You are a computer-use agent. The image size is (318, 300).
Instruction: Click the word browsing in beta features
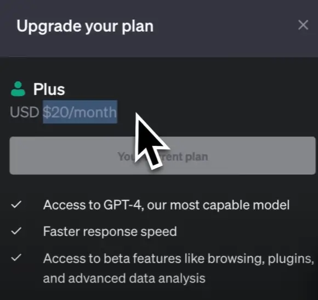point(236,259)
